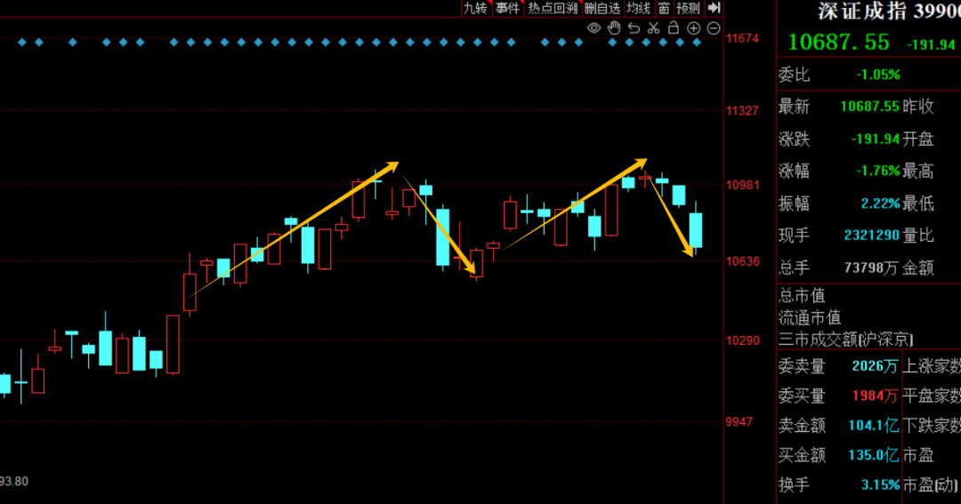Select the hand pan tool

point(614,28)
